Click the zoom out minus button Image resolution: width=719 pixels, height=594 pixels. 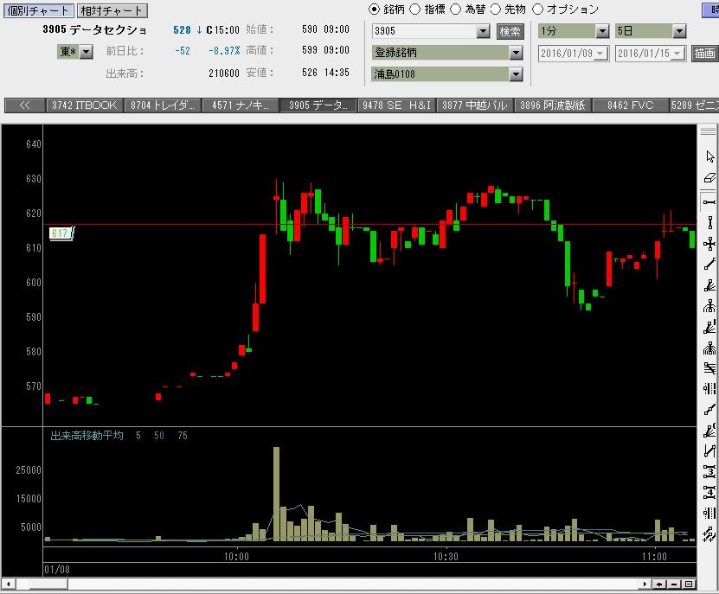[x=674, y=584]
